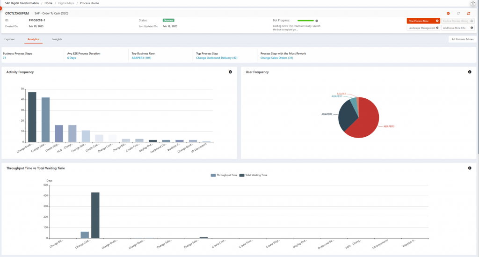Click the grey redo refresh icon
This screenshot has width=479, height=257.
click(458, 14)
